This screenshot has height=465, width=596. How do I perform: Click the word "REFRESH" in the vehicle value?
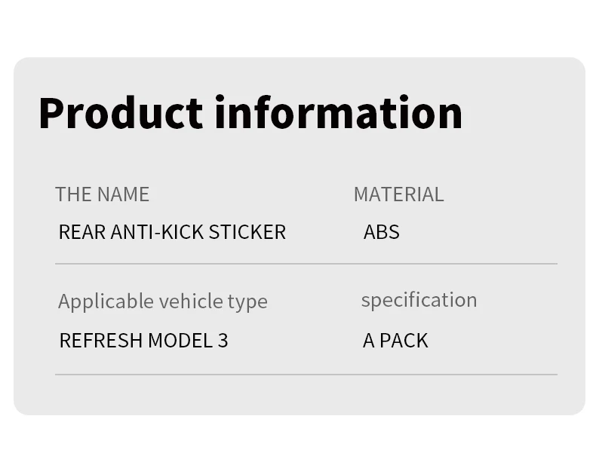coord(100,341)
